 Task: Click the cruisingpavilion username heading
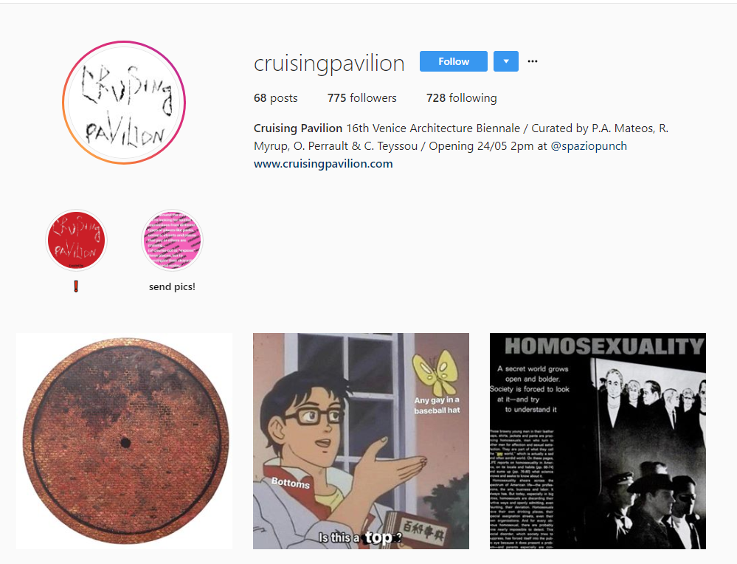329,63
